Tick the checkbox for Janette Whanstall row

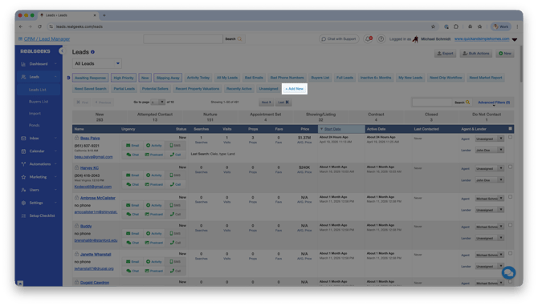(510, 253)
